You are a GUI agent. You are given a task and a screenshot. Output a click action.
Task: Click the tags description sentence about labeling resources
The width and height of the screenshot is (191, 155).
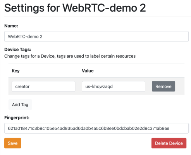pyautogui.click(x=70, y=56)
